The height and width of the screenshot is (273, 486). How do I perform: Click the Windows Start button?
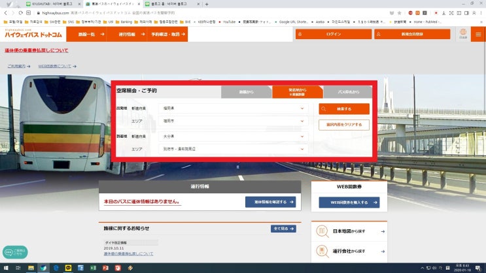(x=6, y=268)
